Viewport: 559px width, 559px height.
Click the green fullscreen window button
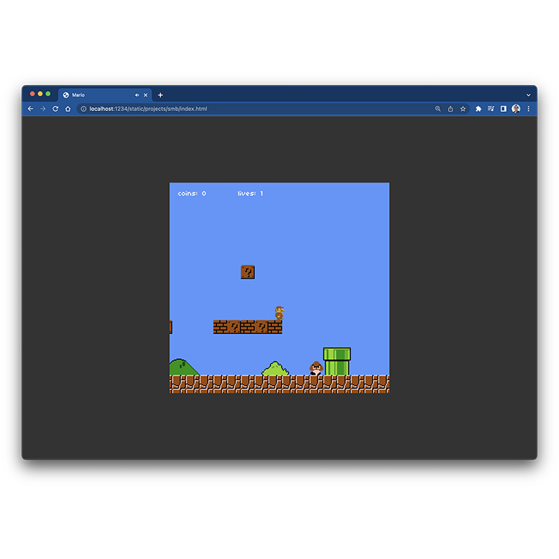pos(48,94)
